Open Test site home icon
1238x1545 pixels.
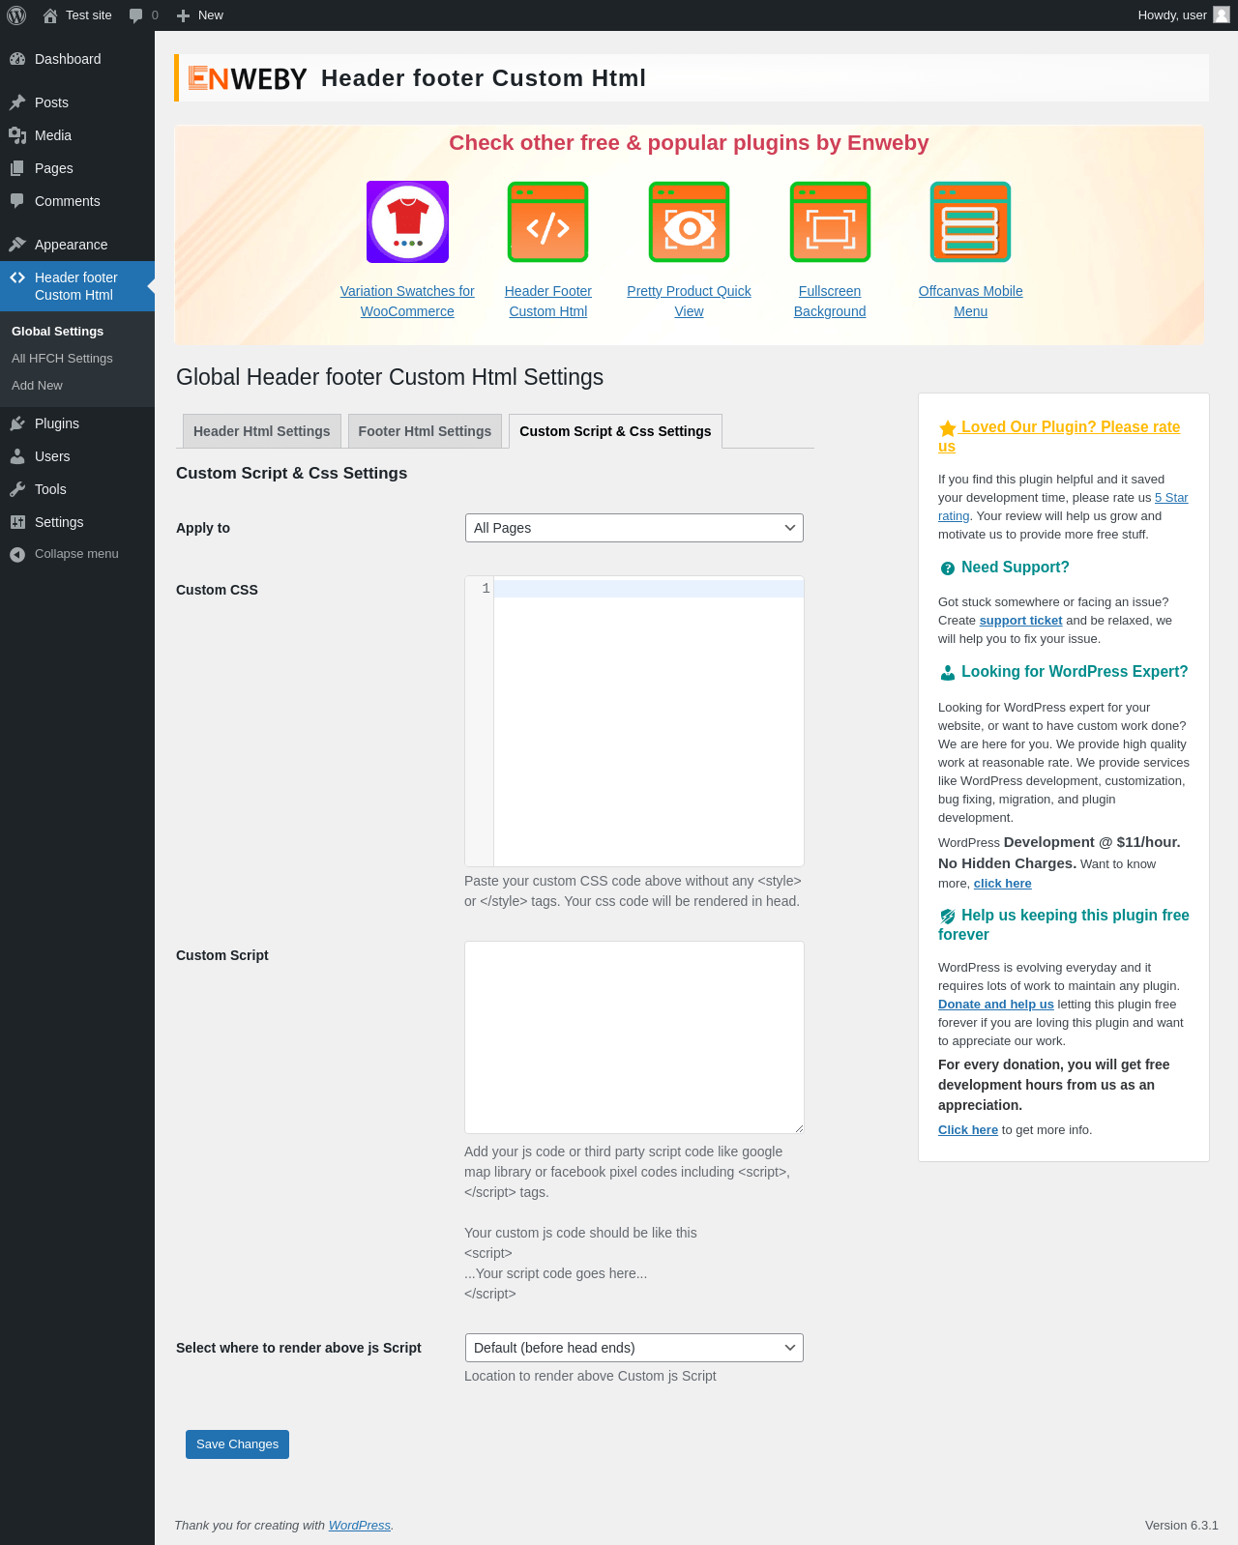[x=50, y=15]
